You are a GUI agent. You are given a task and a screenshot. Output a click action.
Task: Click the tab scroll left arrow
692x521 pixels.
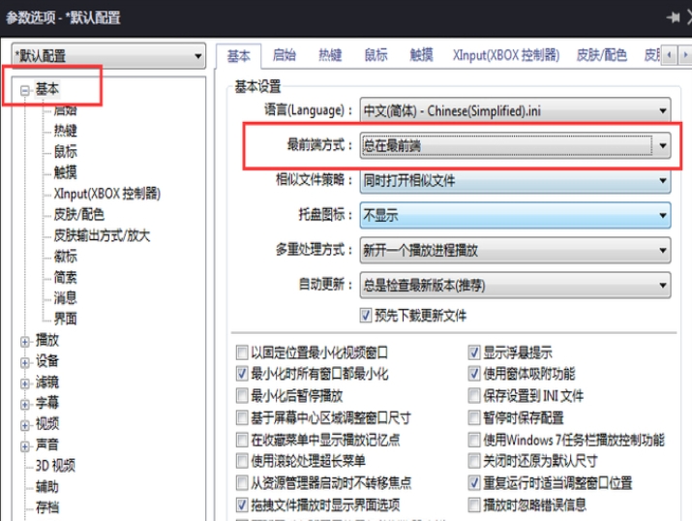pyautogui.click(x=669, y=55)
